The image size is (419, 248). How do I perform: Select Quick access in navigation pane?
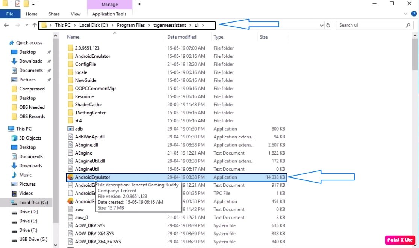(29, 43)
